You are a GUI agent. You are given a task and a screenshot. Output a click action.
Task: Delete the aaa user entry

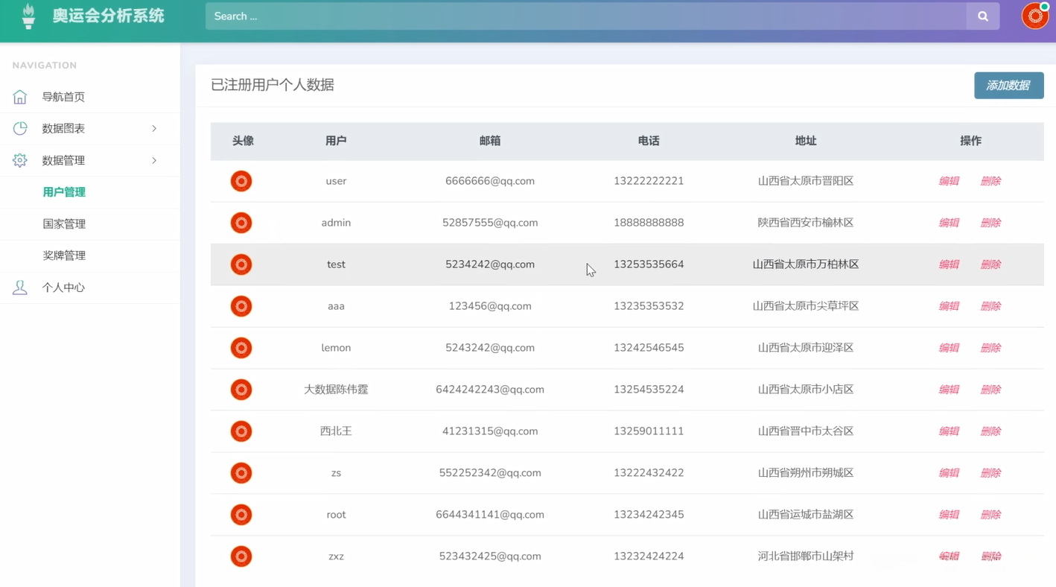(x=990, y=306)
